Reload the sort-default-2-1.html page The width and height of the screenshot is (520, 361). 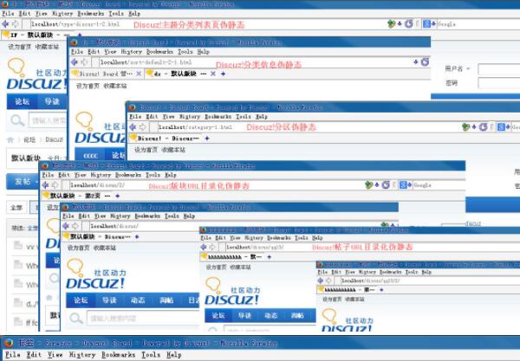point(425,62)
